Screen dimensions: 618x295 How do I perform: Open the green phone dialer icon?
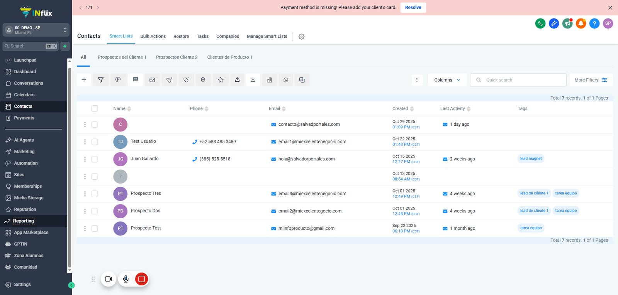click(540, 24)
